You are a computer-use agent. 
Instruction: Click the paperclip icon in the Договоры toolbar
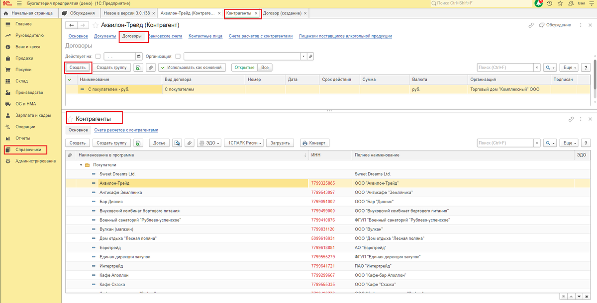[150, 67]
